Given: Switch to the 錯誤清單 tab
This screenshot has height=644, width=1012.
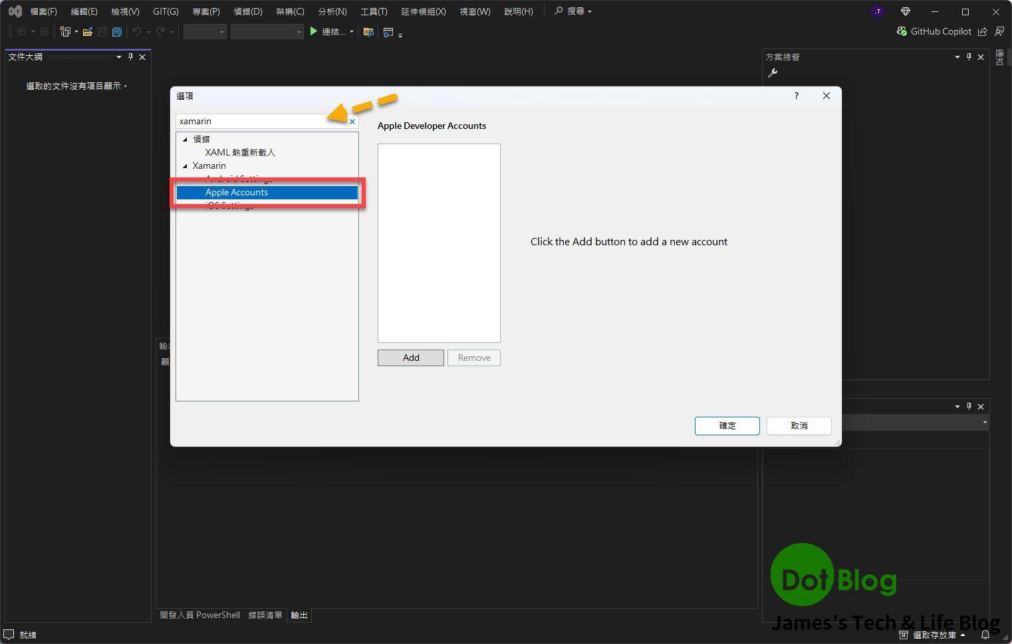Looking at the screenshot, I should click(x=265, y=615).
